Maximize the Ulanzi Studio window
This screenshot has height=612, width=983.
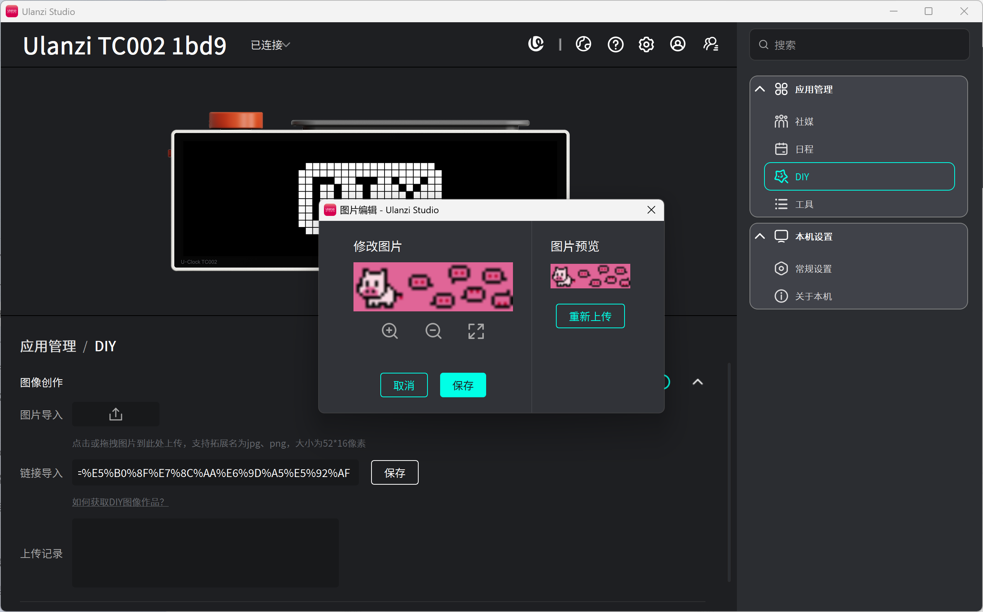[928, 12]
